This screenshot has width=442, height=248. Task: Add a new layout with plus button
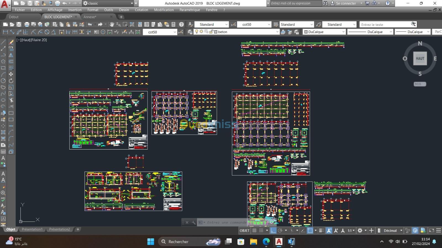point(78,229)
